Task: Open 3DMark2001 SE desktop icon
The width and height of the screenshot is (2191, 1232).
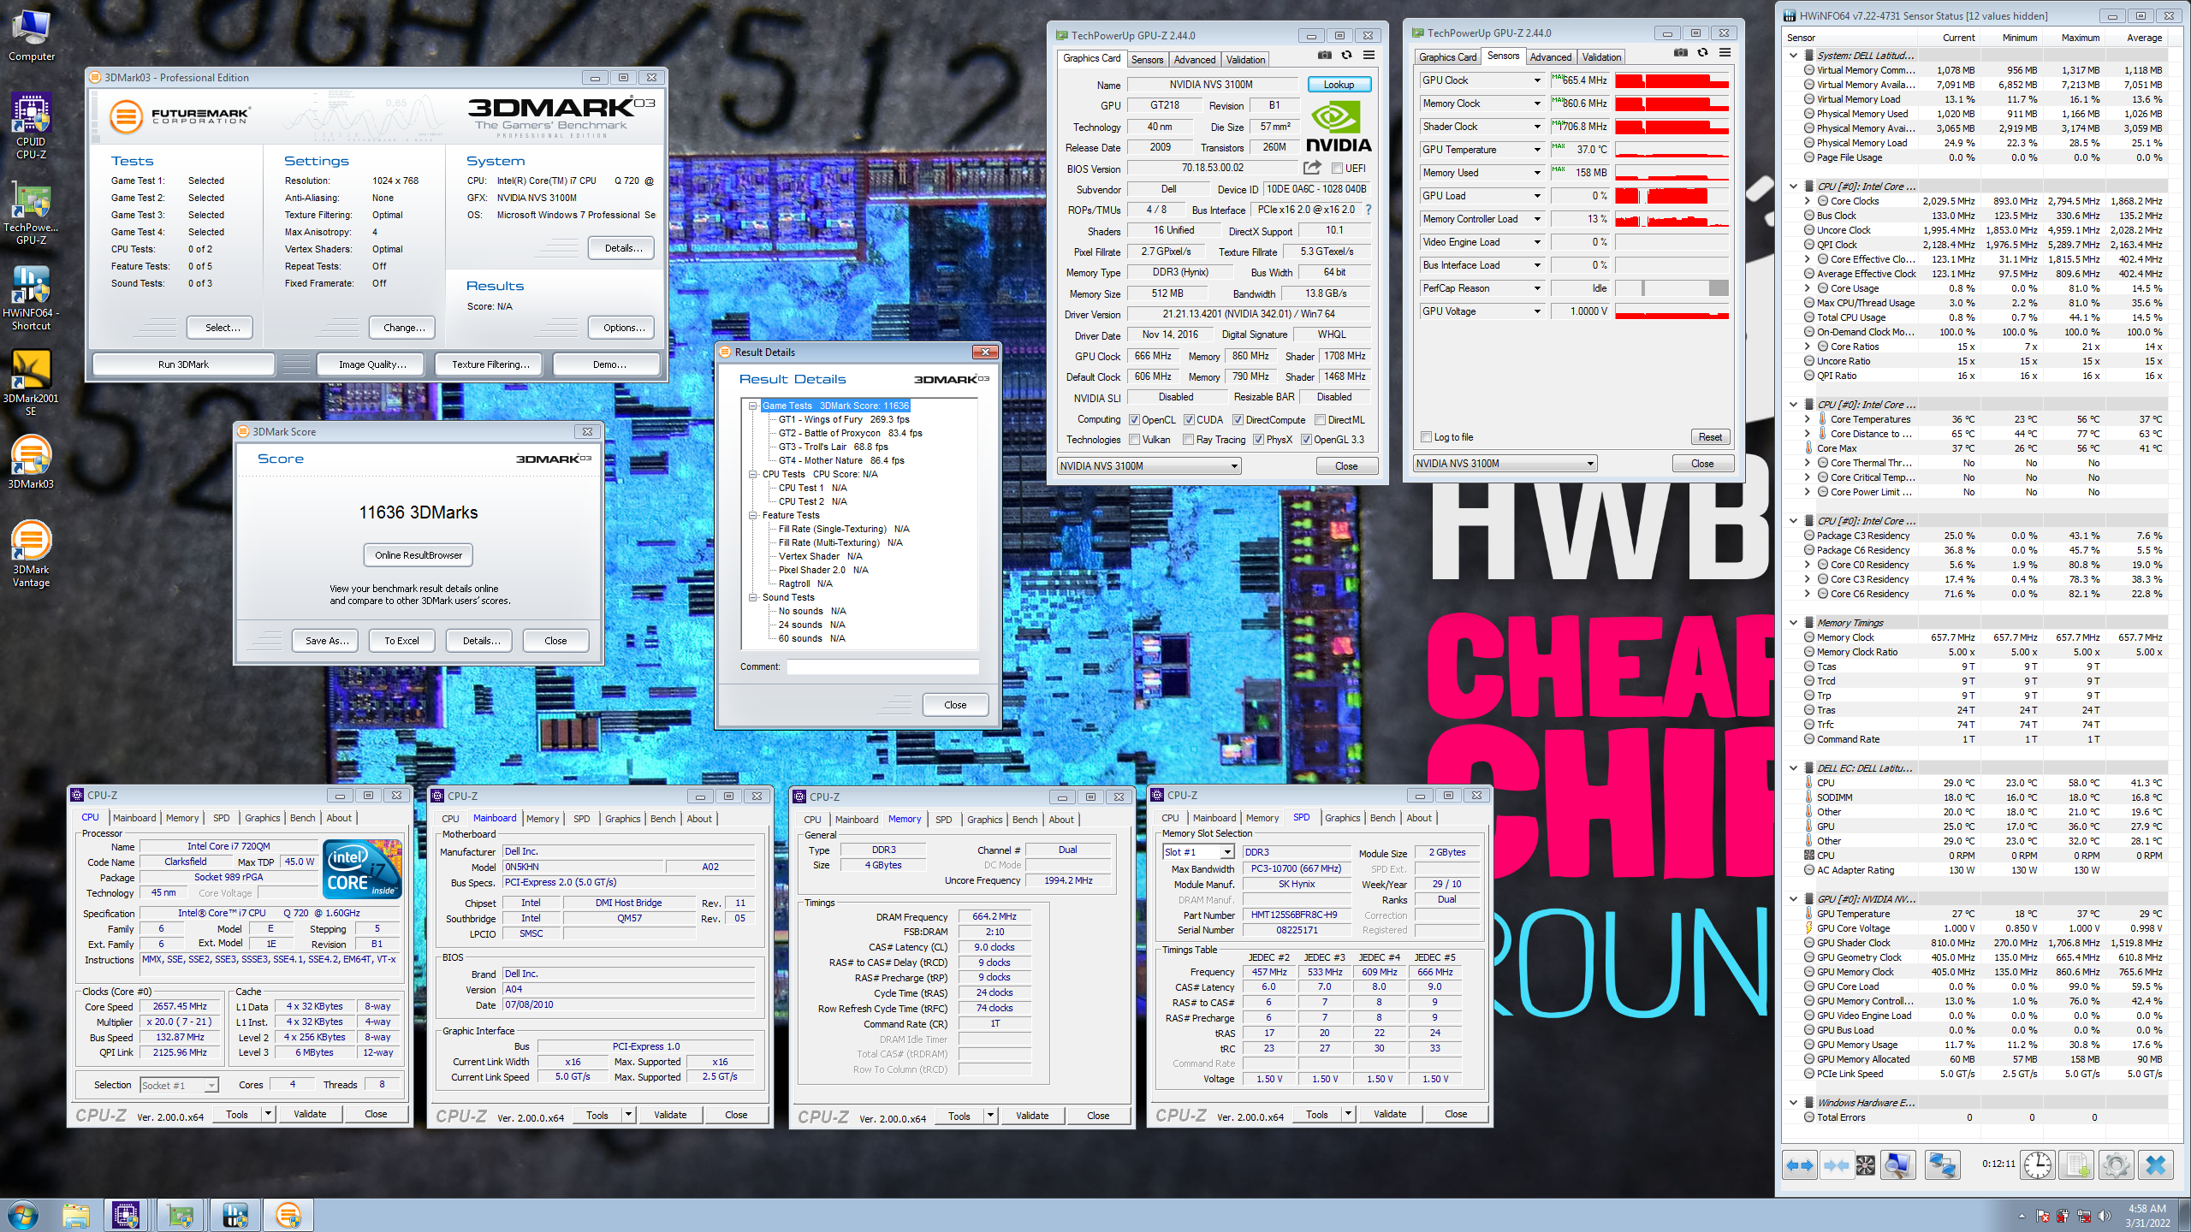Action: coord(31,383)
